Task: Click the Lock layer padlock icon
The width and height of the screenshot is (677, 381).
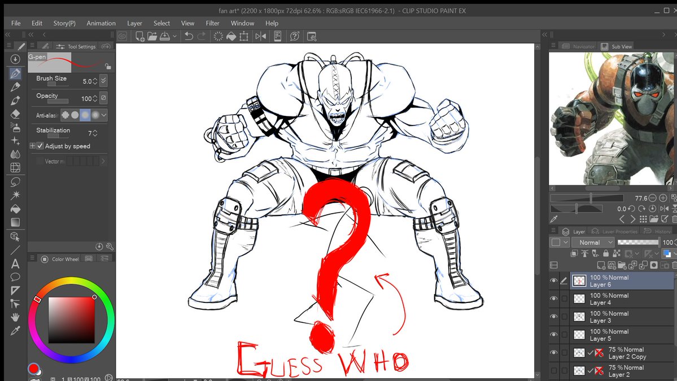Action: tap(606, 253)
